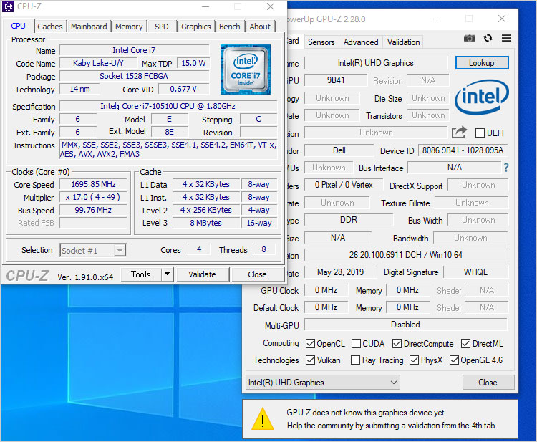Click the memory type value DDR
This screenshot has height=442, width=537.
click(x=349, y=220)
